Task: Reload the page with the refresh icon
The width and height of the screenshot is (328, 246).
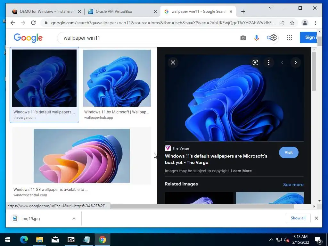Action: (33, 23)
